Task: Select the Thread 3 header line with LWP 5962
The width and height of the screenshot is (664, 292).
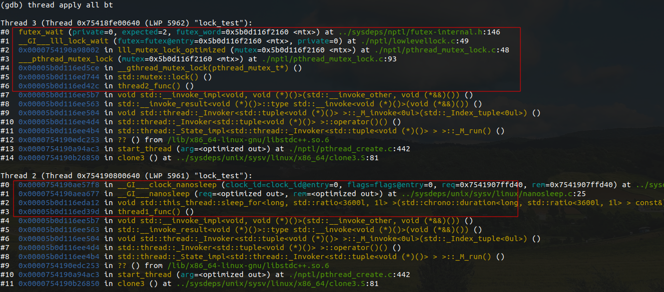Action: pos(126,23)
